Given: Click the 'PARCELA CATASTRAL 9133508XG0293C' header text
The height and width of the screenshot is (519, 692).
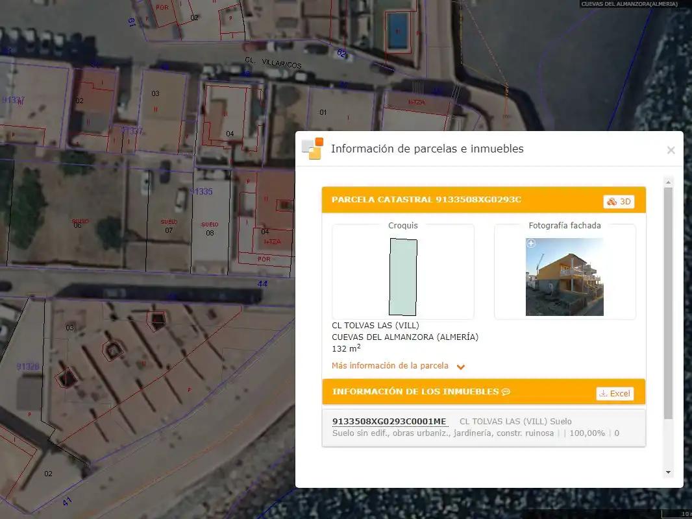Looking at the screenshot, I should [x=426, y=199].
